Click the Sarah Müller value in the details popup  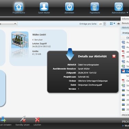coord(84,69)
